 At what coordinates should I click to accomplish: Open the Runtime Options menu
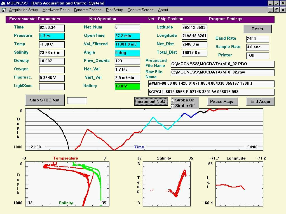click(x=88, y=10)
